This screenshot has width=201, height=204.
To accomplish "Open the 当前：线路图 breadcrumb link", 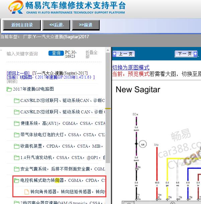I will (x=51, y=77).
